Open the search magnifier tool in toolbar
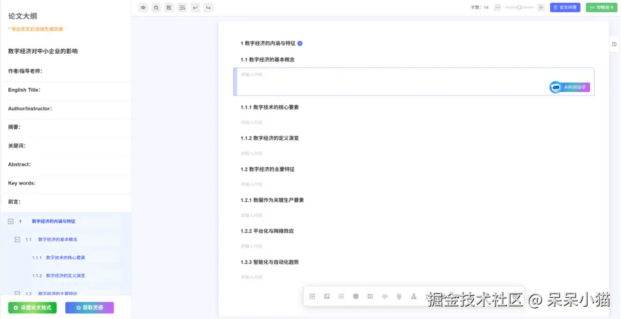This screenshot has height=319, width=621. coord(156,7)
